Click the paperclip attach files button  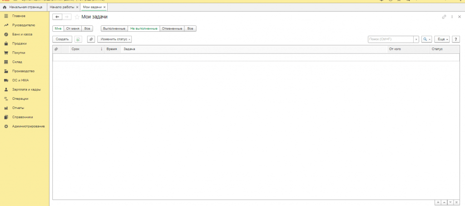coord(91,39)
